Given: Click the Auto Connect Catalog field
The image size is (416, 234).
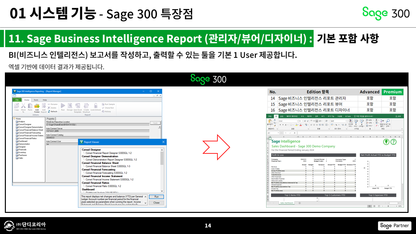Looking at the screenshot, I should click(x=97, y=137).
